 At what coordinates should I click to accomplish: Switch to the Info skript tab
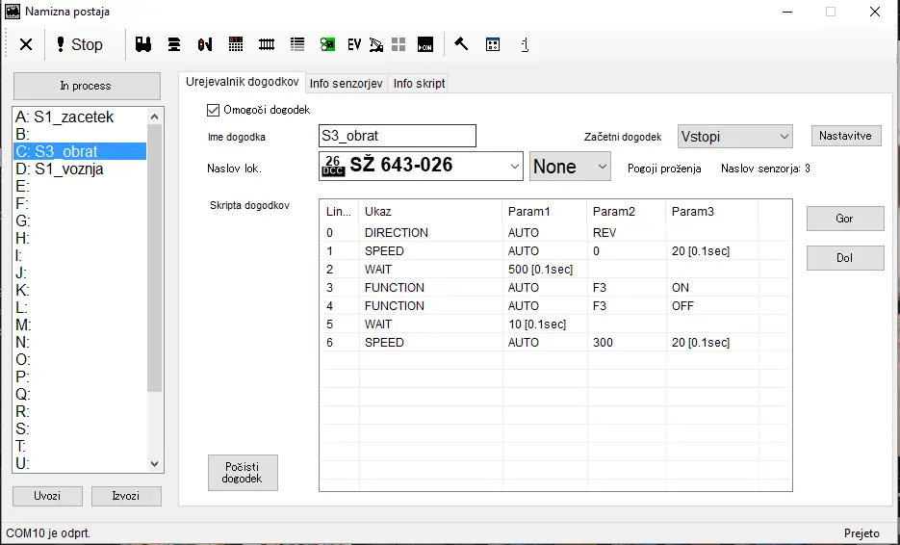tap(419, 84)
